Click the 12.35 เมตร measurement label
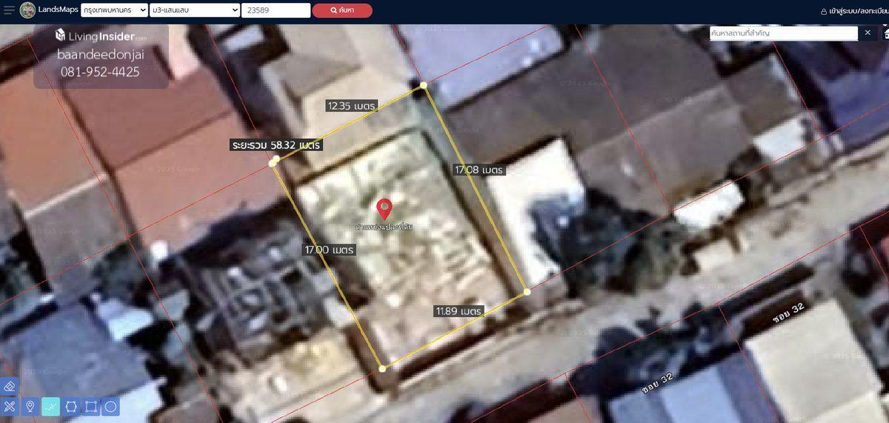 point(352,106)
